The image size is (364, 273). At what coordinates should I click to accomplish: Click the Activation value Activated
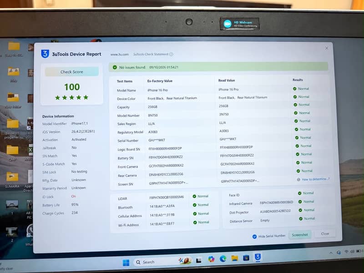(79, 140)
